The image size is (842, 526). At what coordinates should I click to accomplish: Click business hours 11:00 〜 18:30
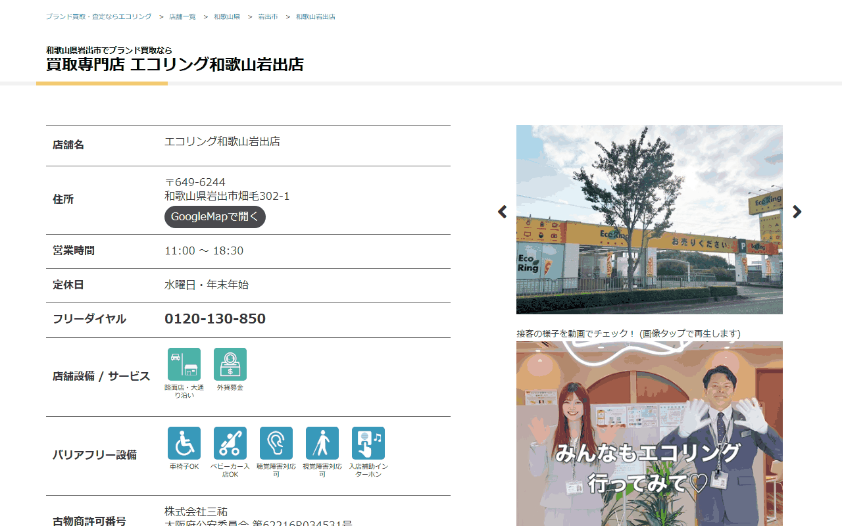(x=204, y=251)
